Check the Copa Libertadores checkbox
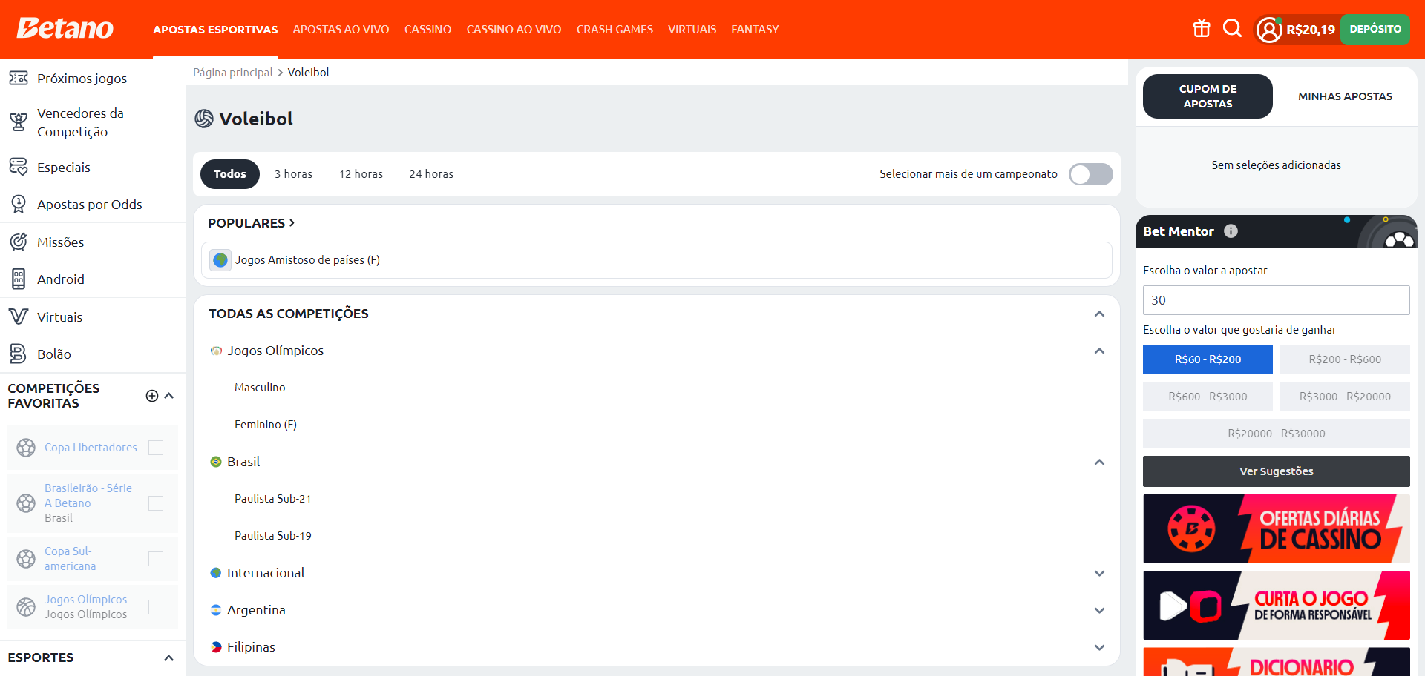The image size is (1425, 676). 156,448
